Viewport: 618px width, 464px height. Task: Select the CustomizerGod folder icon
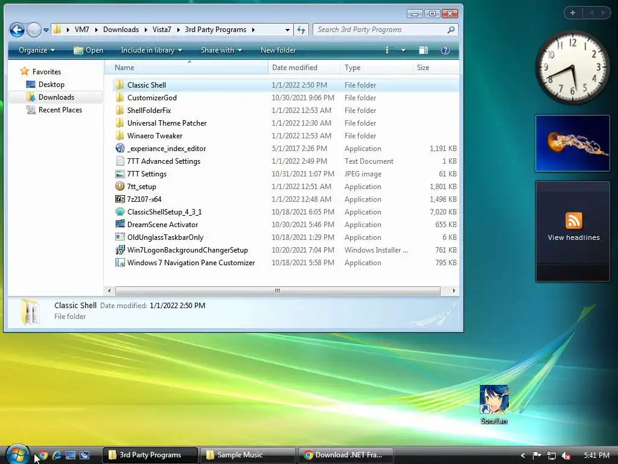pos(120,97)
